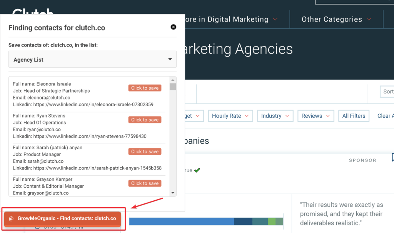The width and height of the screenshot is (394, 233).
Task: Click GrowMeOrganic Find contacts button
Action: [x=62, y=218]
